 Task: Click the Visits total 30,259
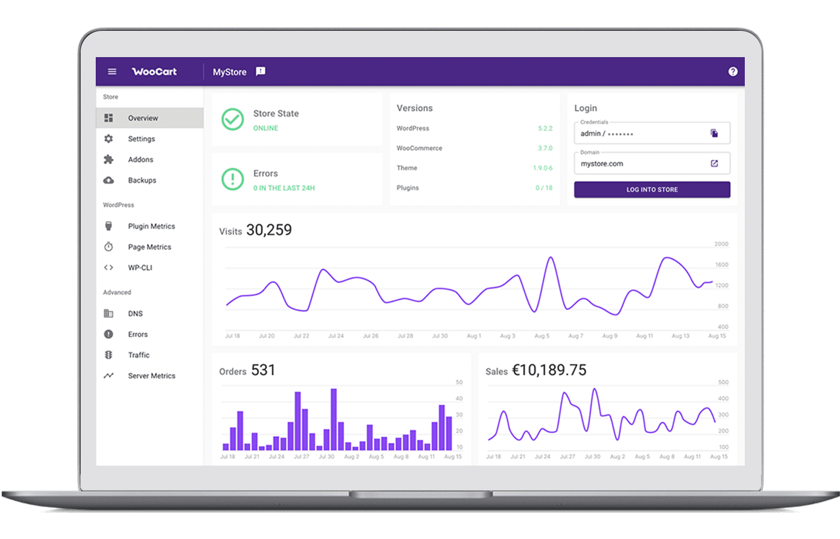269,230
